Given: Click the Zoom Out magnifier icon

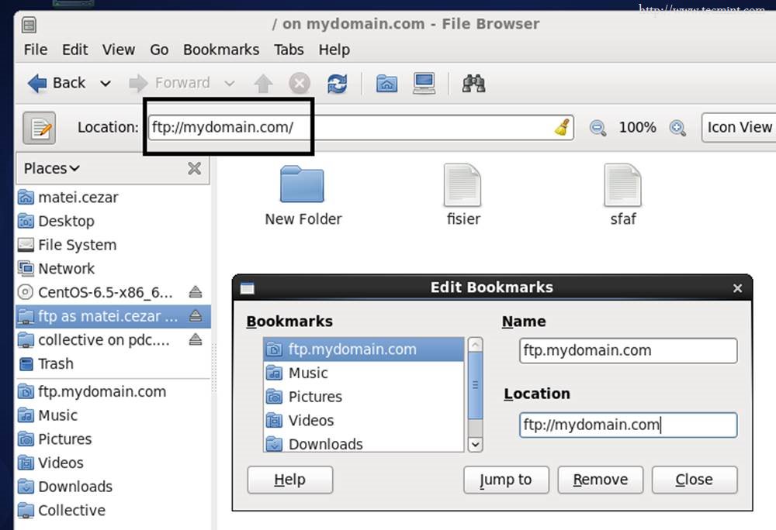Looking at the screenshot, I should (598, 128).
